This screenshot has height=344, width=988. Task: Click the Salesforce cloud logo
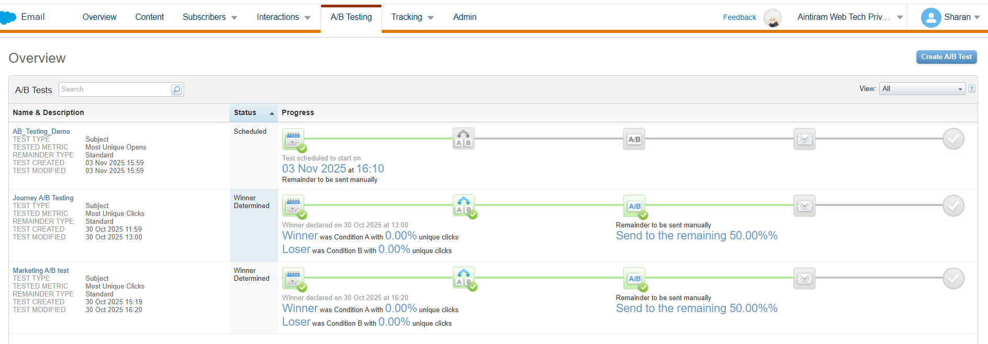point(7,18)
